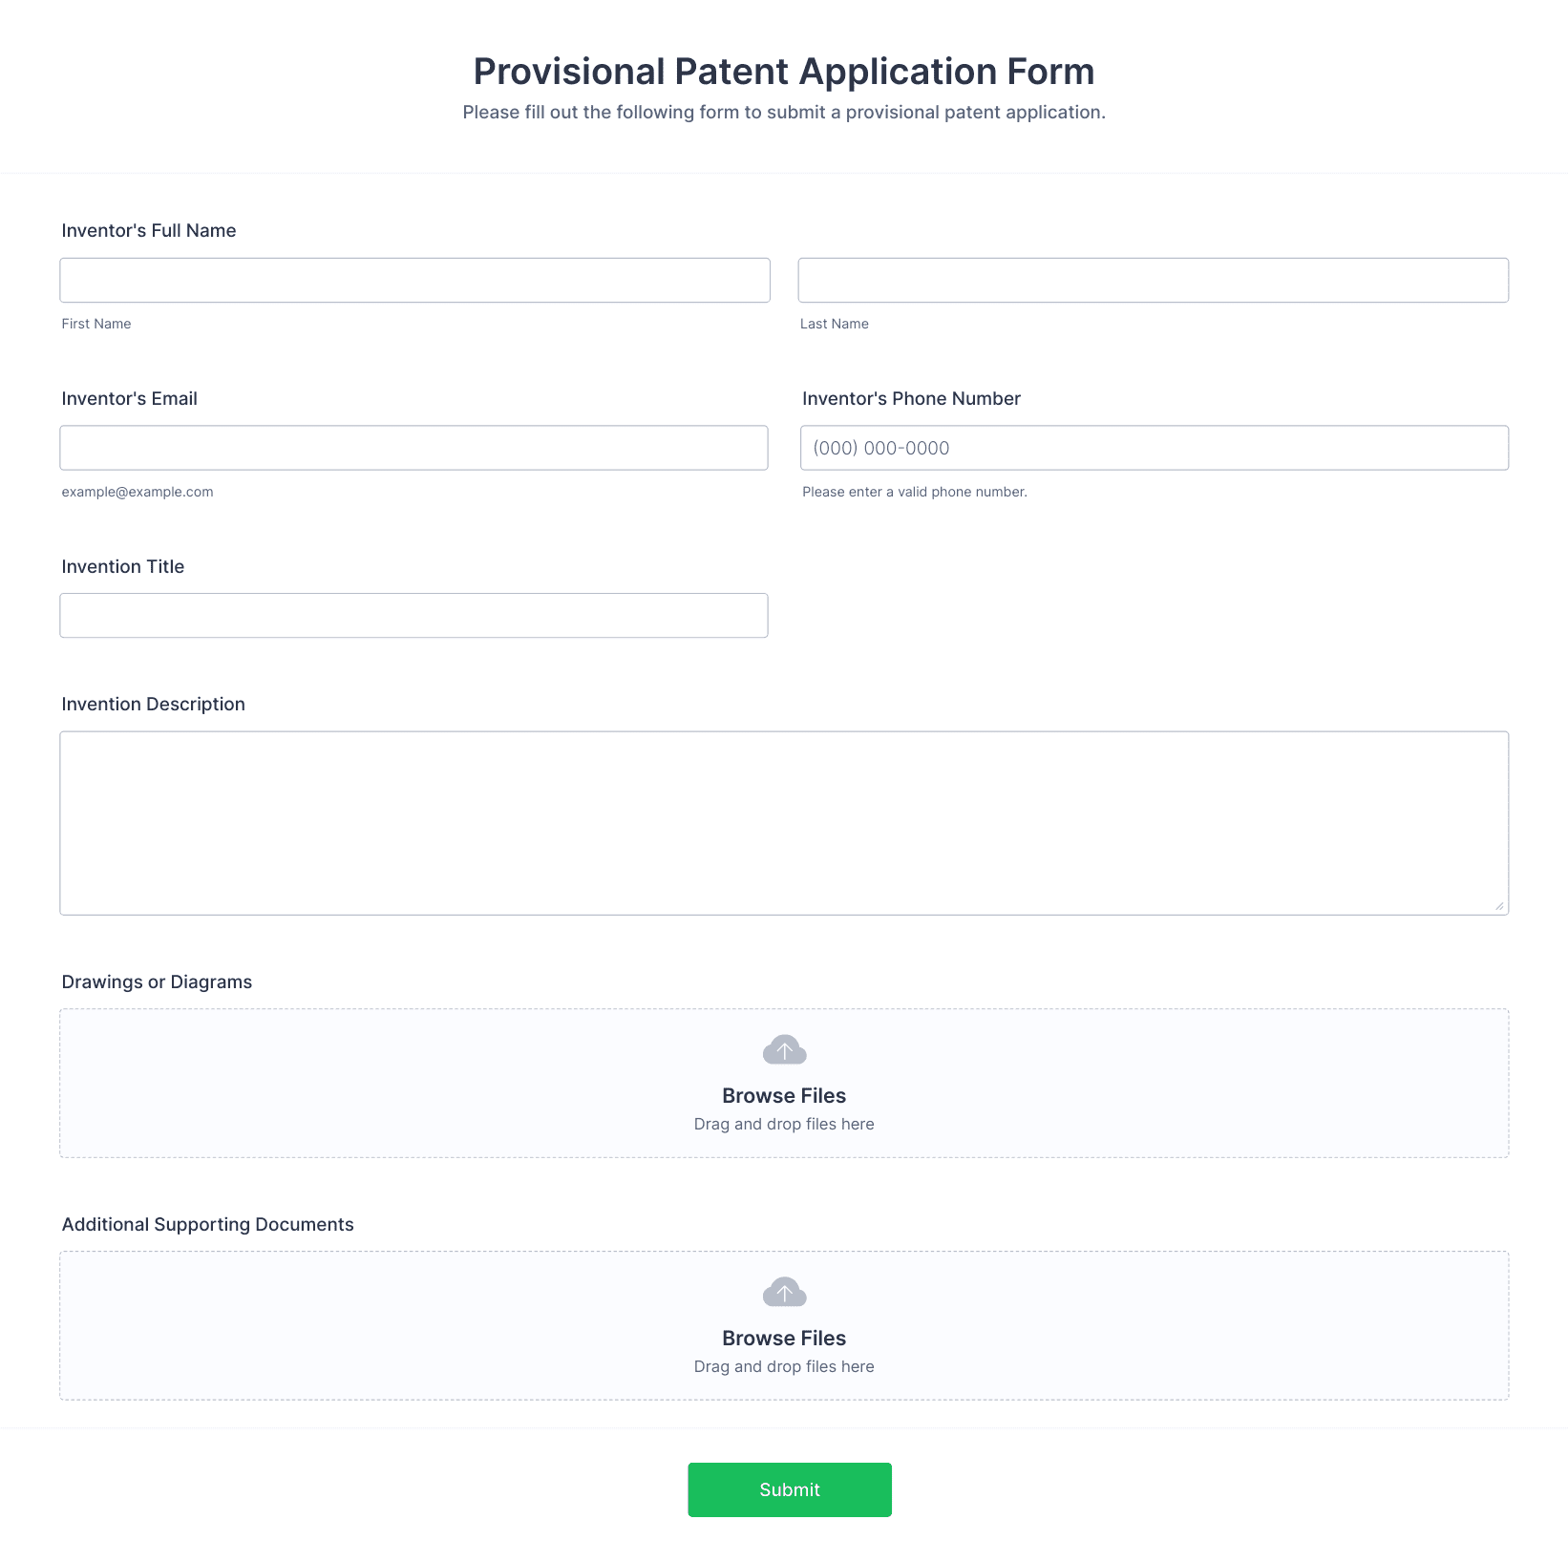This screenshot has height=1562, width=1568.
Task: Click inside the Invention Description text area
Action: click(x=783, y=823)
